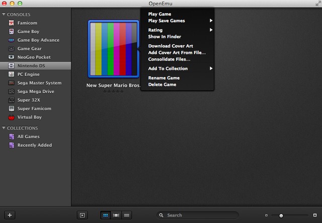322x223 pixels.
Task: Select the PC Engine console icon
Action: [x=11, y=74]
